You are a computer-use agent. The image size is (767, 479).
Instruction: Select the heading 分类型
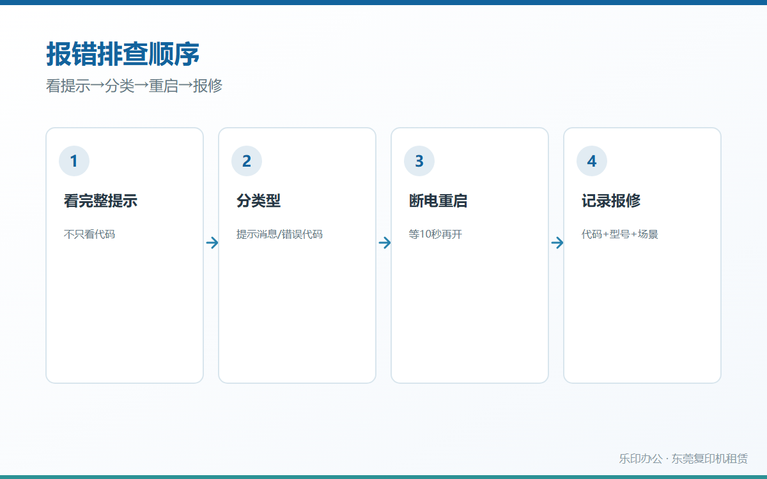click(x=258, y=201)
